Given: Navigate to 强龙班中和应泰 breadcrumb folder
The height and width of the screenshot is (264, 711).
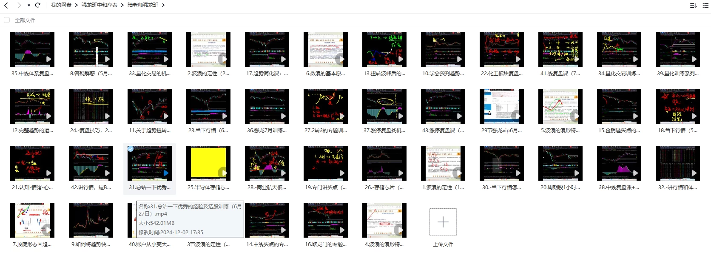Looking at the screenshot, I should click(99, 5).
